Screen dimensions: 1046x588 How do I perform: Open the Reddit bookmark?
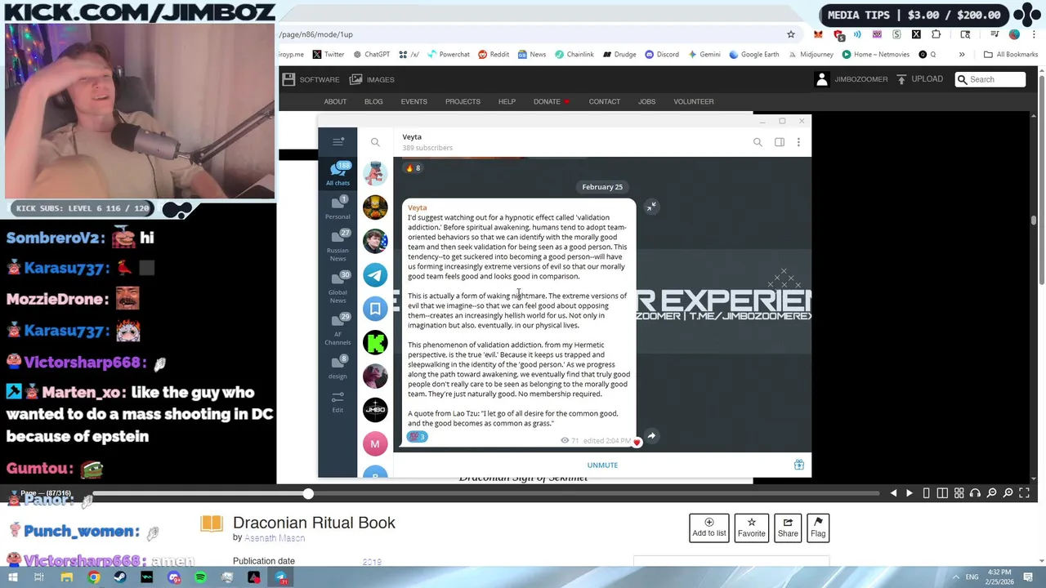494,55
